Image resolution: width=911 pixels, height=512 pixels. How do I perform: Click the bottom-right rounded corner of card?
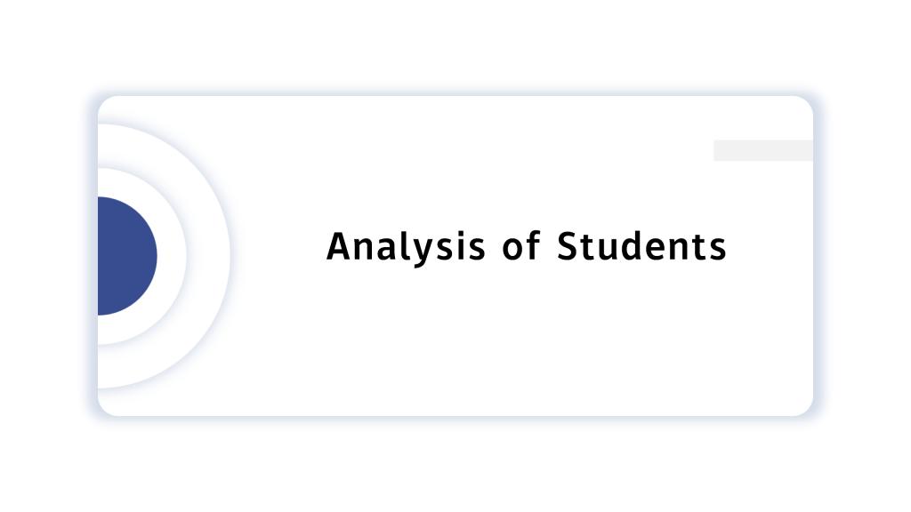(x=805, y=408)
